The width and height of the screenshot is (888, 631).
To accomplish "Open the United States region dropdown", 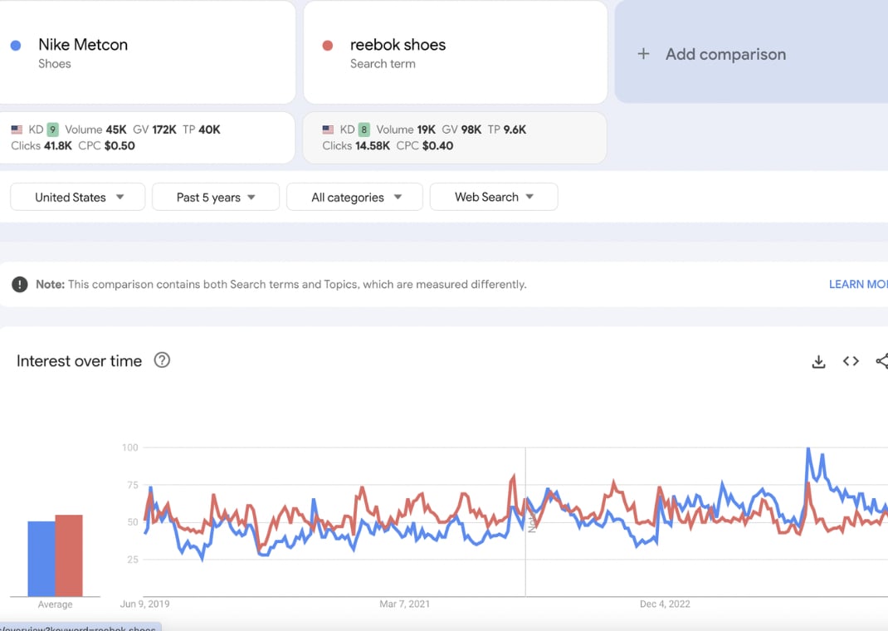I will [x=78, y=197].
